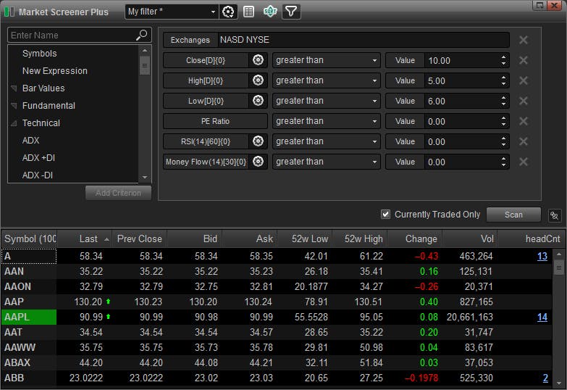
Task: Open settings gear for Close[D]{0} criterion
Action: 259,60
